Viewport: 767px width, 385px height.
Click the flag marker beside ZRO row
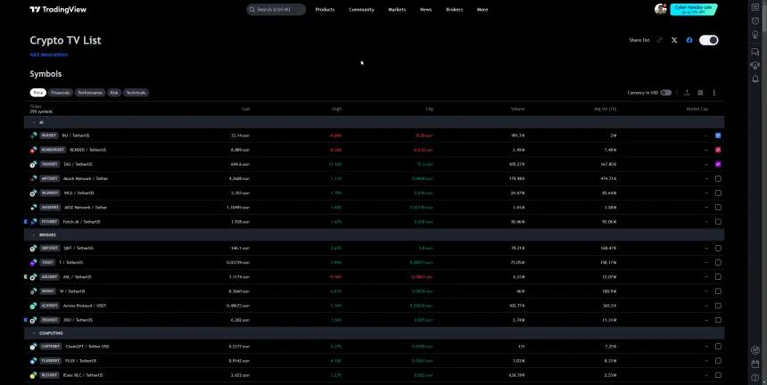tap(26, 320)
